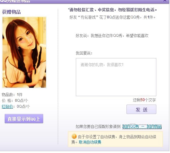170x153 pixels.
Task: Close the QQ秀 gift dialog window
Action: pos(165,1)
